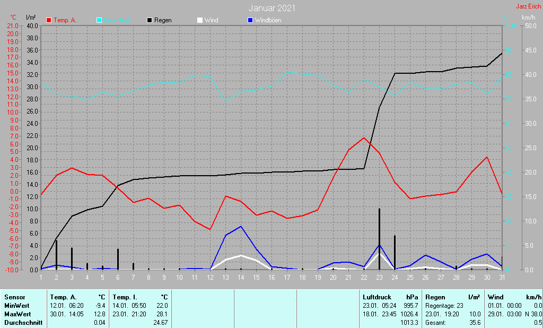Viewport: 543px width, 328px height.
Task: Click the indoor average value '24.67'
Action: [161, 323]
